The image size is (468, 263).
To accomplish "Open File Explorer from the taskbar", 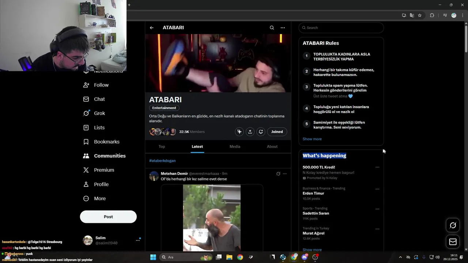I will [229, 257].
